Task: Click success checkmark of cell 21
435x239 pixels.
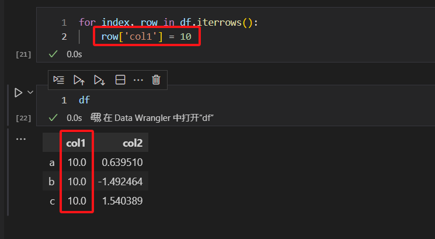Action: [x=53, y=54]
